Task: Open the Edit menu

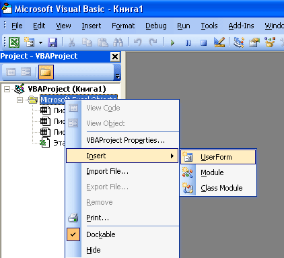Action: pyautogui.click(x=39, y=26)
